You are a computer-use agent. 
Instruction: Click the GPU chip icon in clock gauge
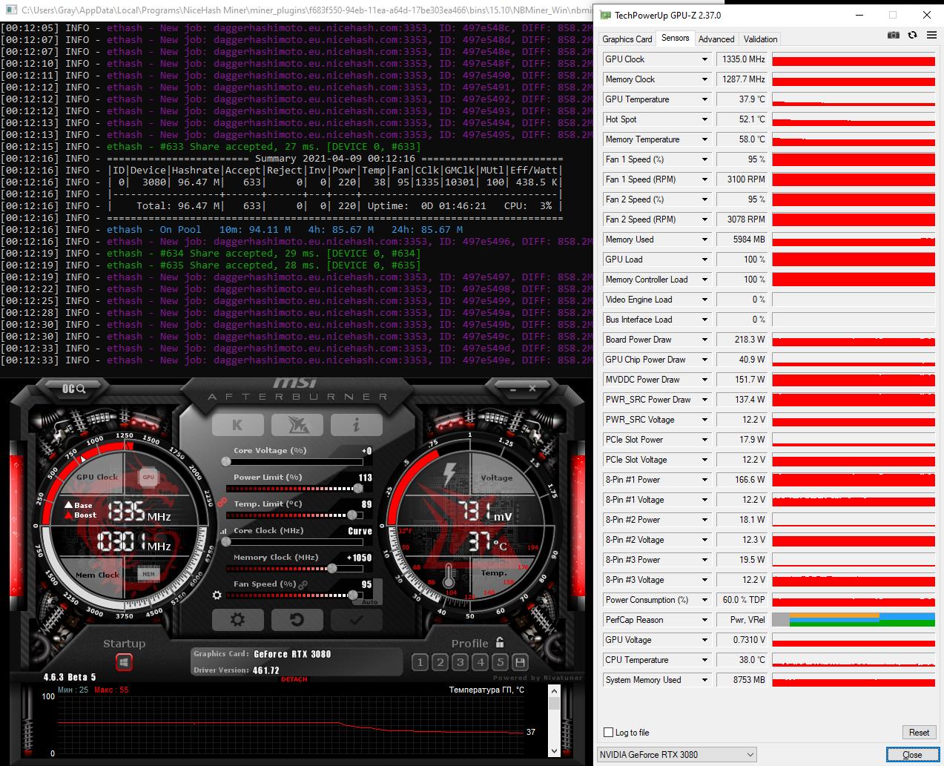(148, 477)
